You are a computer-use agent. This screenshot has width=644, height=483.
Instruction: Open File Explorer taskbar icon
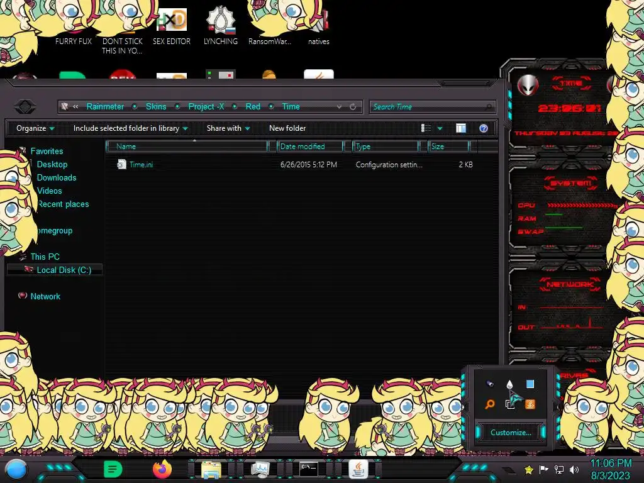(x=211, y=470)
